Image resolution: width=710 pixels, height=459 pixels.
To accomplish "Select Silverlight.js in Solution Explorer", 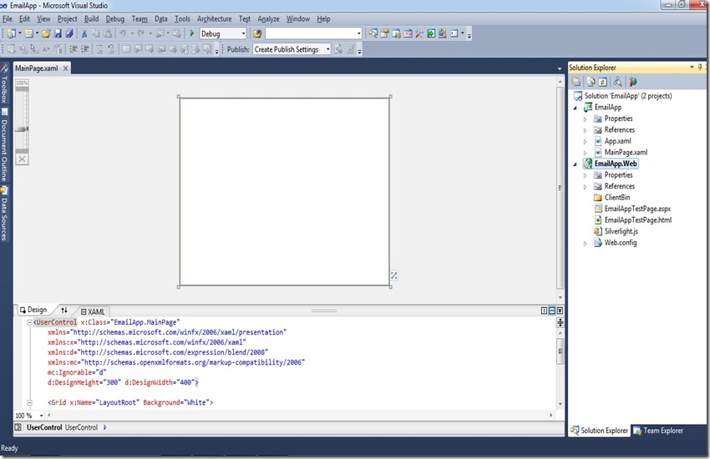I will click(x=621, y=231).
